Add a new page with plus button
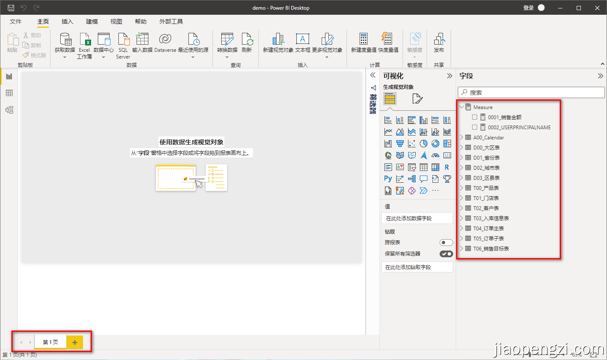 tap(75, 342)
